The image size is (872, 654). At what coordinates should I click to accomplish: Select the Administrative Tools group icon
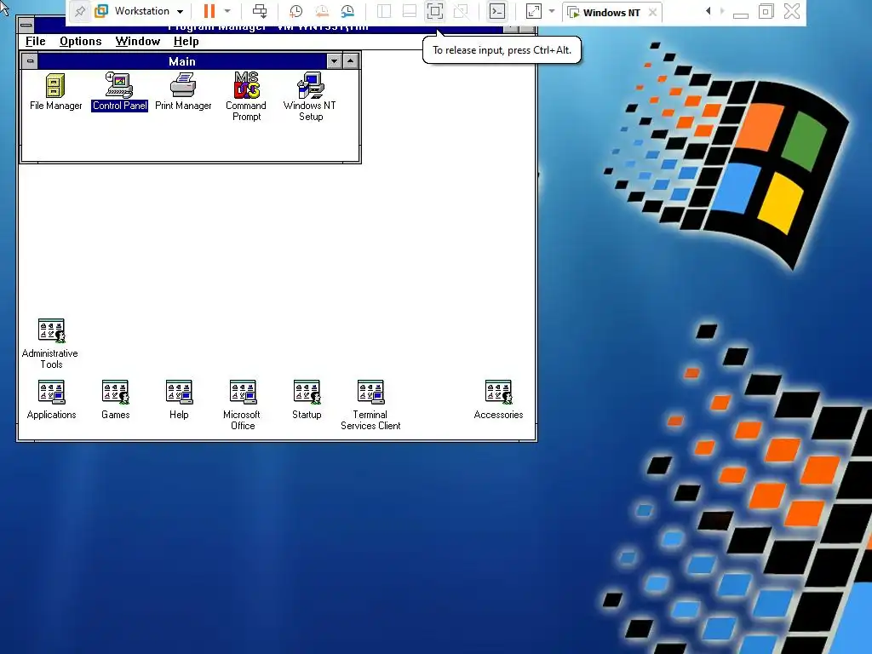(x=51, y=331)
